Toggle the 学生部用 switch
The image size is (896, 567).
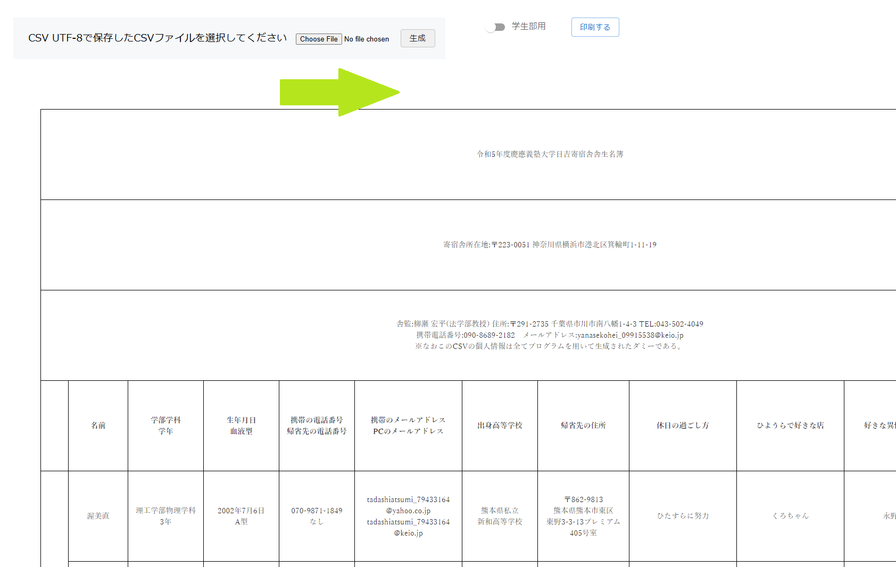(495, 27)
